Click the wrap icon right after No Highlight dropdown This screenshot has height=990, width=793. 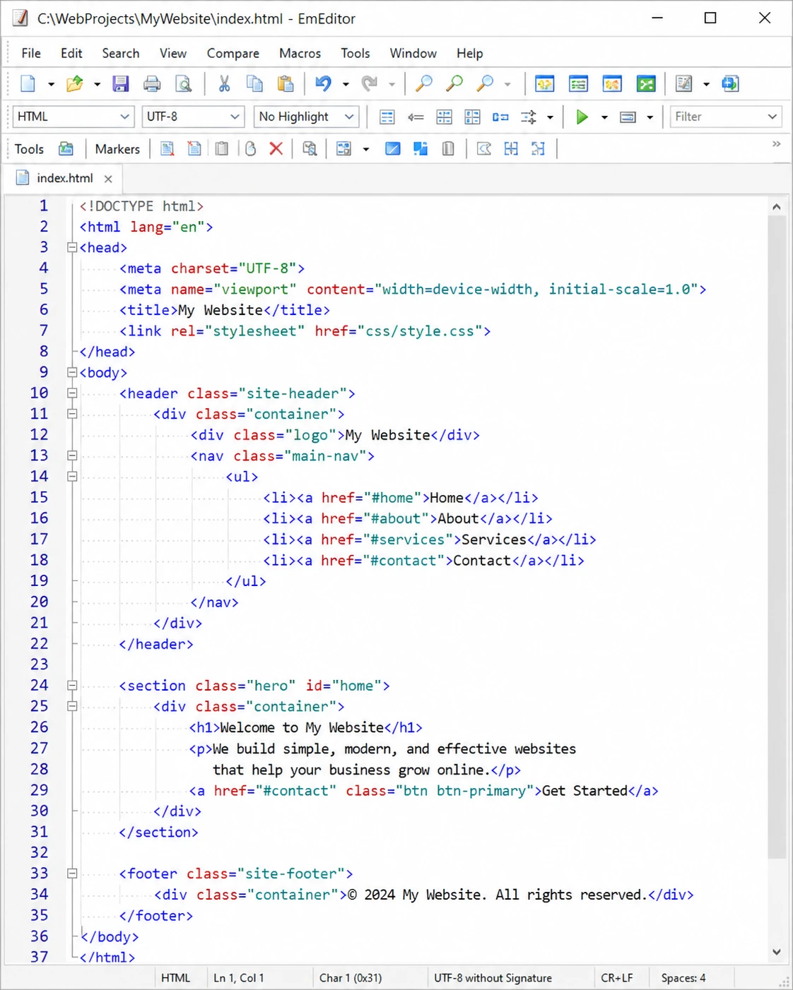[x=387, y=117]
